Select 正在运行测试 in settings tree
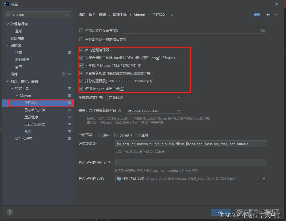 [35, 124]
